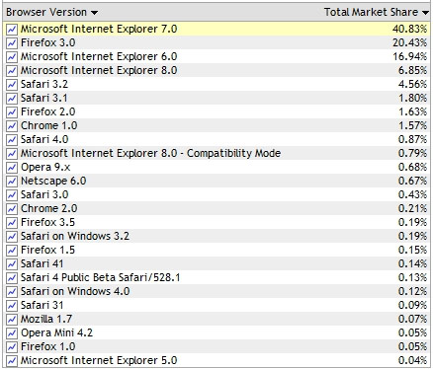The height and width of the screenshot is (369, 433).
Task: Click the chart icon next to Safari 4.0
Action: pos(12,140)
